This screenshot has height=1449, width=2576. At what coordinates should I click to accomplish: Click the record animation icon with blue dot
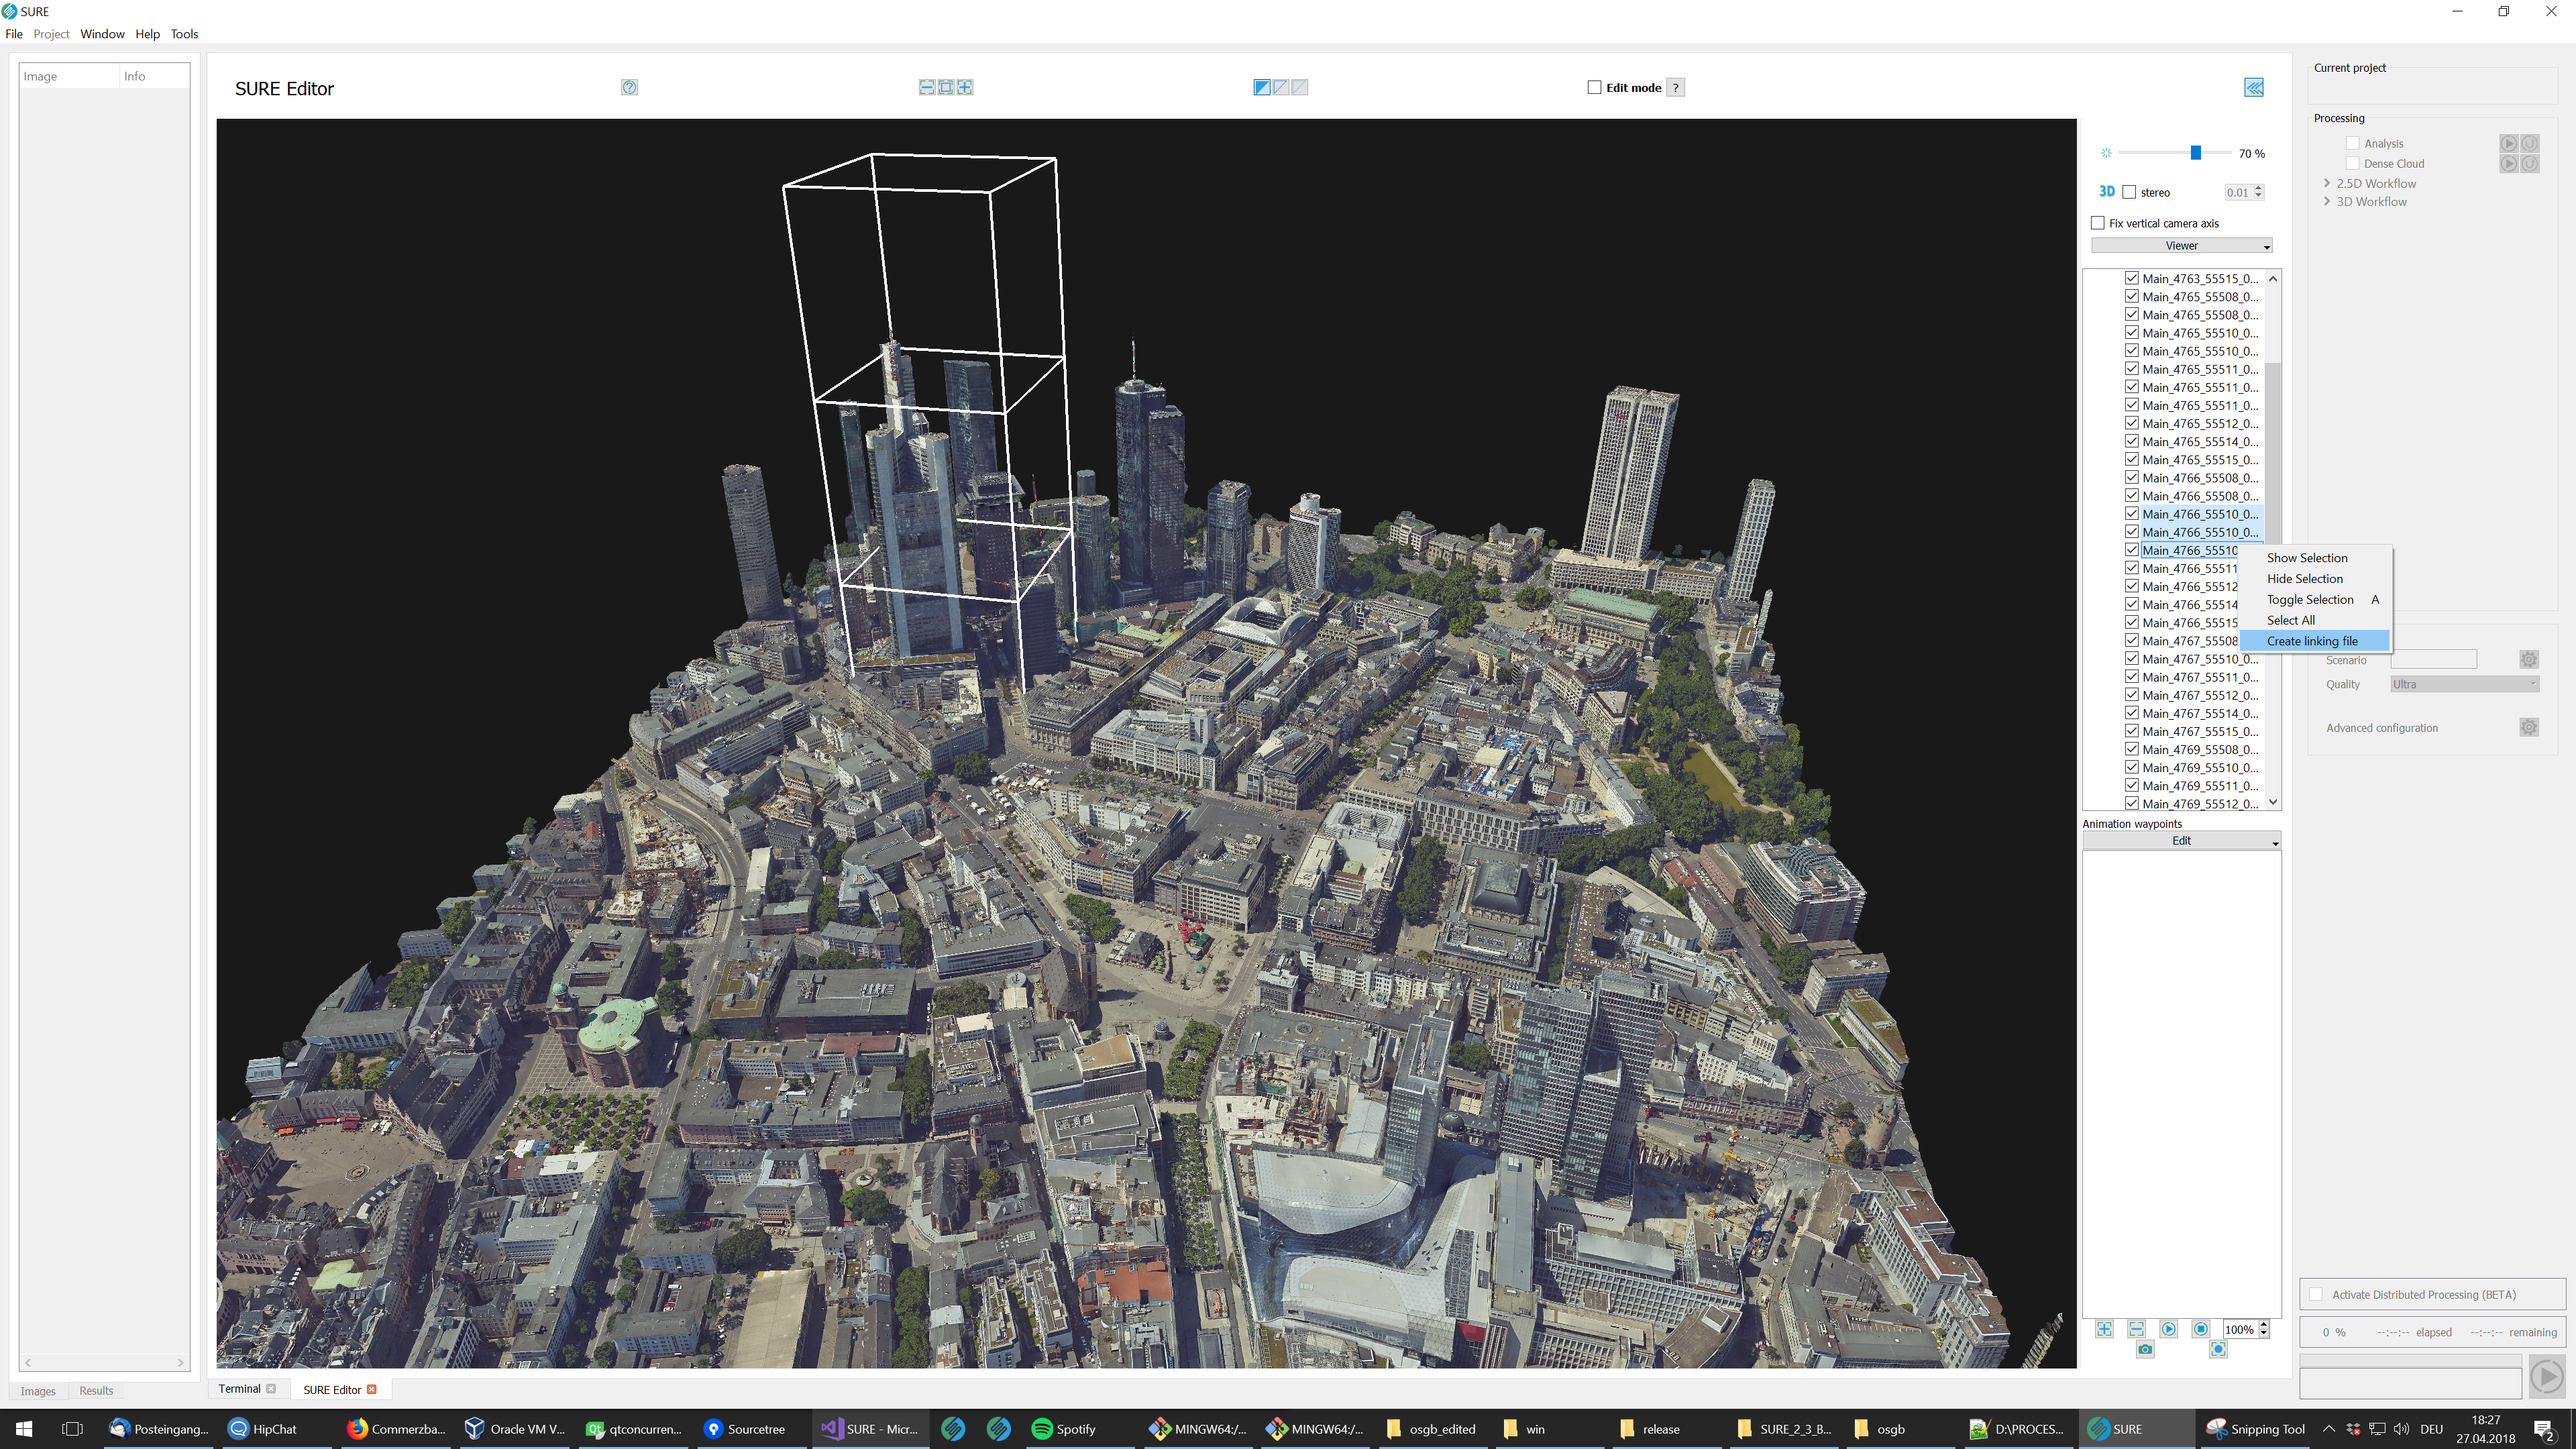2218,1349
